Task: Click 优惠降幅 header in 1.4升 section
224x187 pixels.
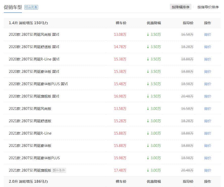Action: tap(154, 23)
